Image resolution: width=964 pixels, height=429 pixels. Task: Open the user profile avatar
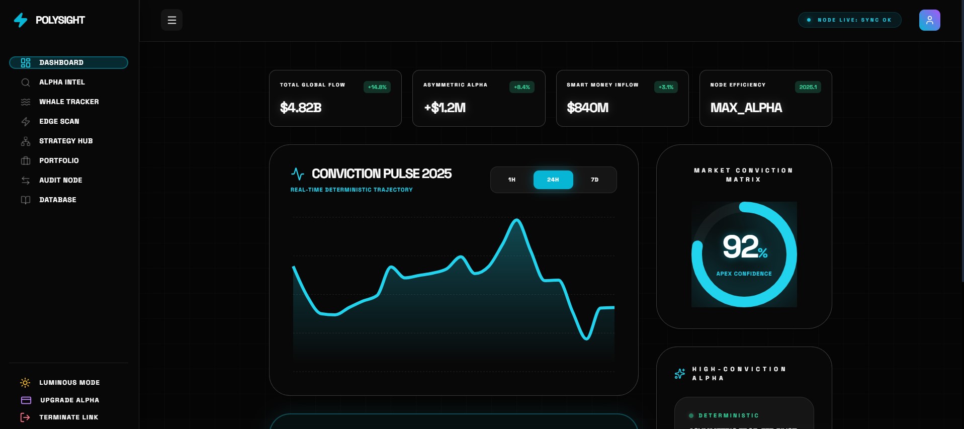(x=929, y=20)
